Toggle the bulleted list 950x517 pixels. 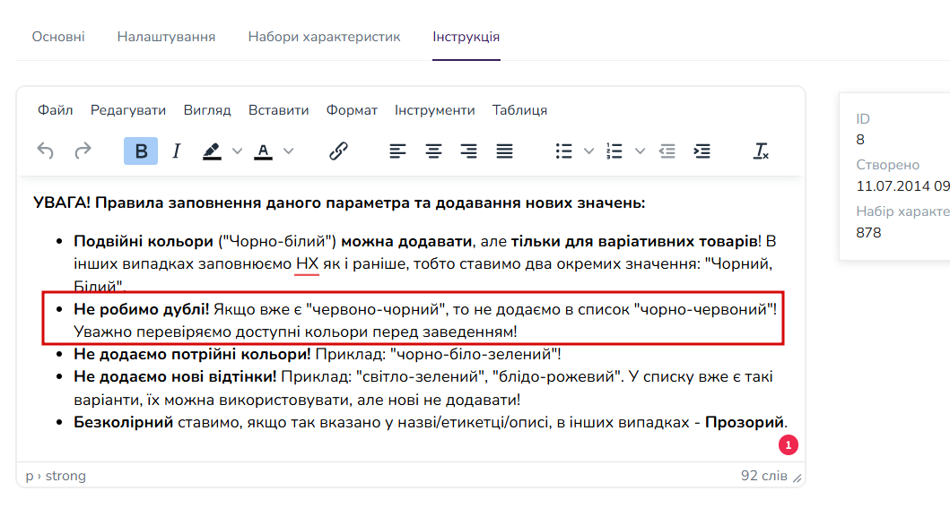(x=563, y=151)
